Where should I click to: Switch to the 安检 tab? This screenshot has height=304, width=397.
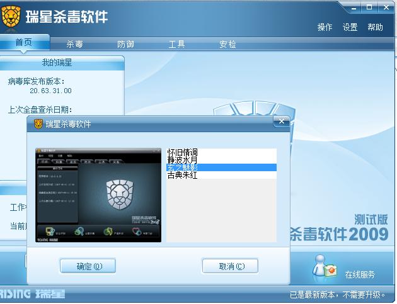click(227, 44)
